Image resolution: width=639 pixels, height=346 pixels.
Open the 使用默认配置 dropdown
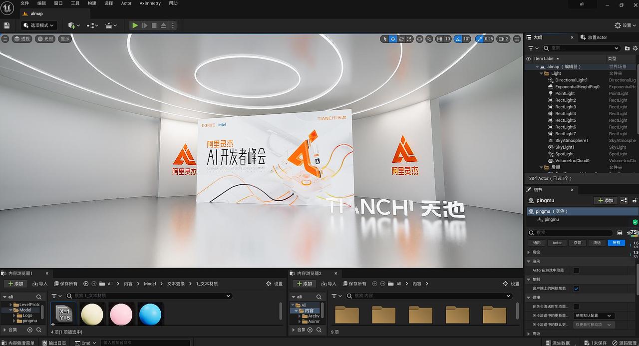coord(594,316)
